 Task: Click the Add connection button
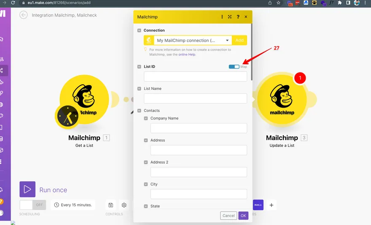pyautogui.click(x=239, y=40)
